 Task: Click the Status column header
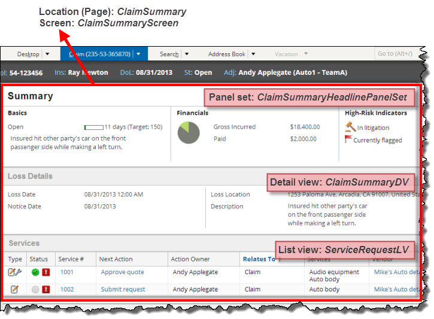pos(39,259)
